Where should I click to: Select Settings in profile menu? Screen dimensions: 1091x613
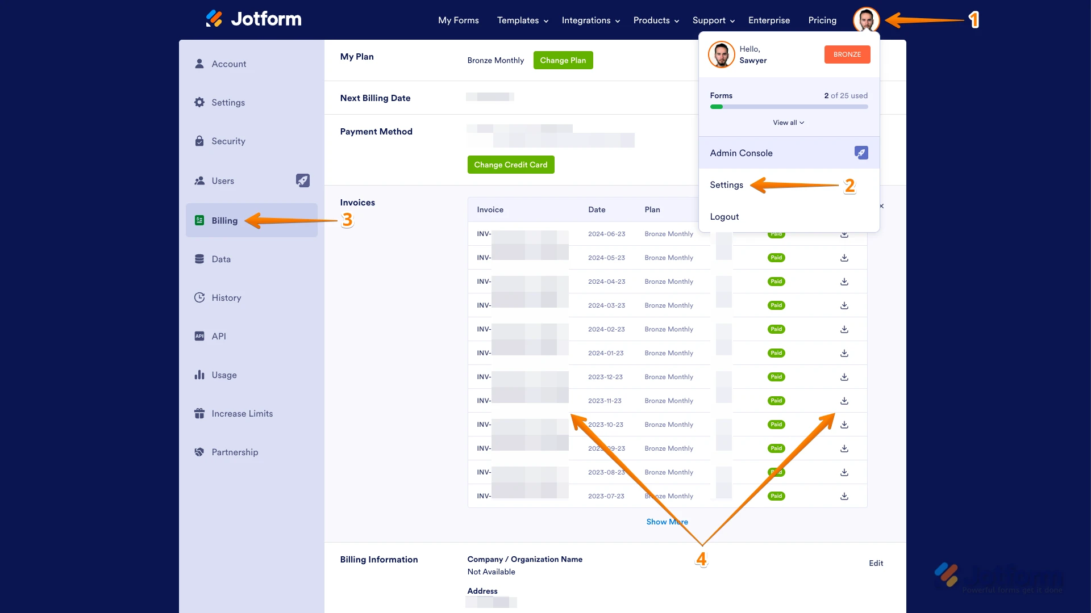pyautogui.click(x=726, y=185)
